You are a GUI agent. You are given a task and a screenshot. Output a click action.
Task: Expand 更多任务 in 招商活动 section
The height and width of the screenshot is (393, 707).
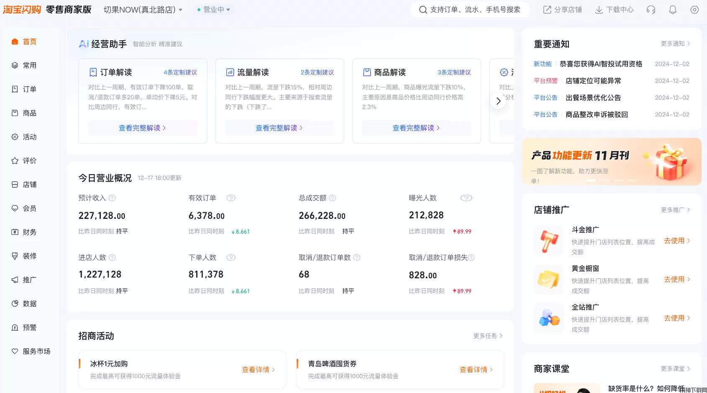click(488, 336)
